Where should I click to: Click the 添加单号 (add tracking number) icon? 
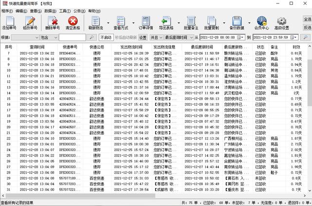coord(9,22)
